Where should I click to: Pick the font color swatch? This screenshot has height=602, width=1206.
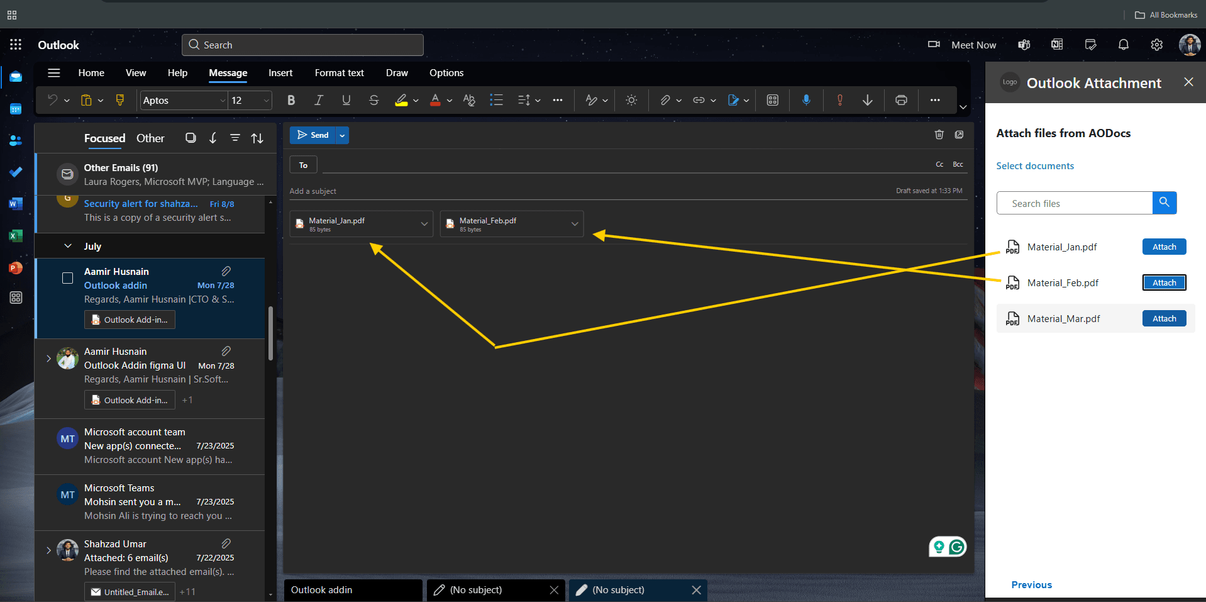(x=435, y=100)
